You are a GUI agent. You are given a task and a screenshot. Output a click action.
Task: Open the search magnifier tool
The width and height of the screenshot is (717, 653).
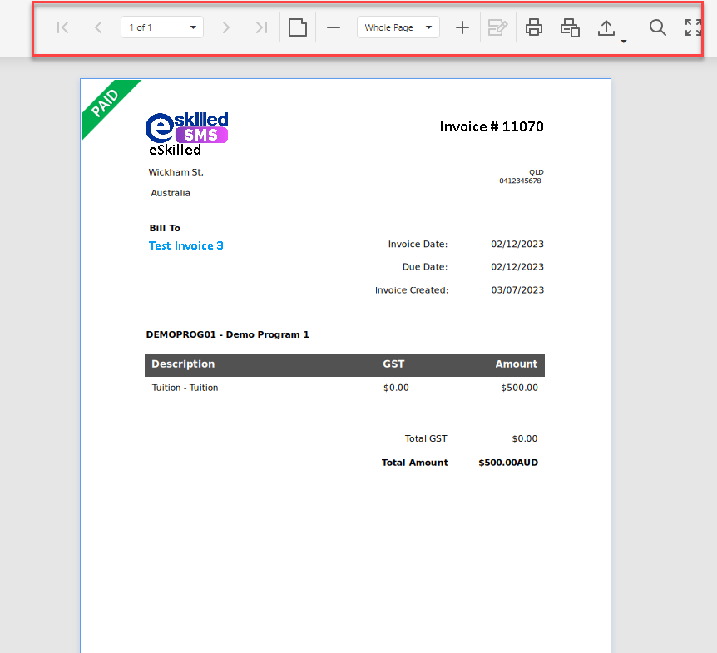(x=658, y=27)
